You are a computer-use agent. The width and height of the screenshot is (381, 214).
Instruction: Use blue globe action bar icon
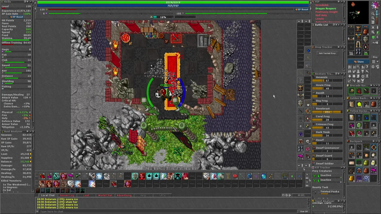(263, 176)
